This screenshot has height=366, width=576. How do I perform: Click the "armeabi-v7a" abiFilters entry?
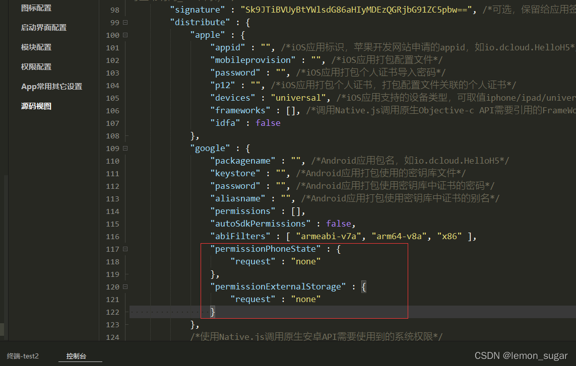(329, 237)
